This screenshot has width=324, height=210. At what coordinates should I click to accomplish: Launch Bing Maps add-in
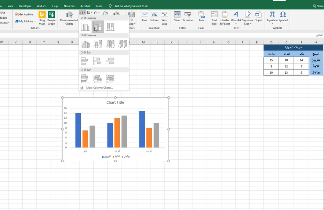[42, 18]
